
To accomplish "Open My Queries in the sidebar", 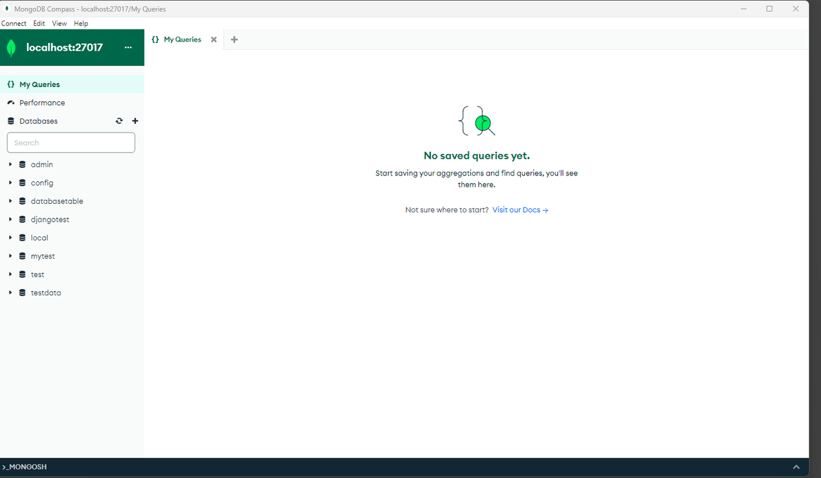I will click(x=72, y=85).
